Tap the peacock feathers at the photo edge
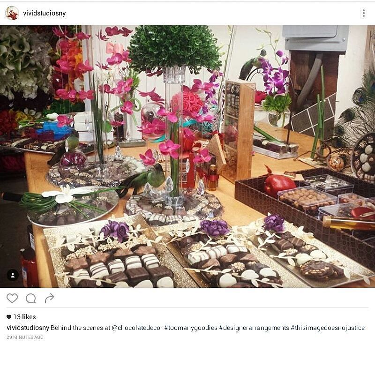Viewport: 375px width, 375px height. (356, 115)
